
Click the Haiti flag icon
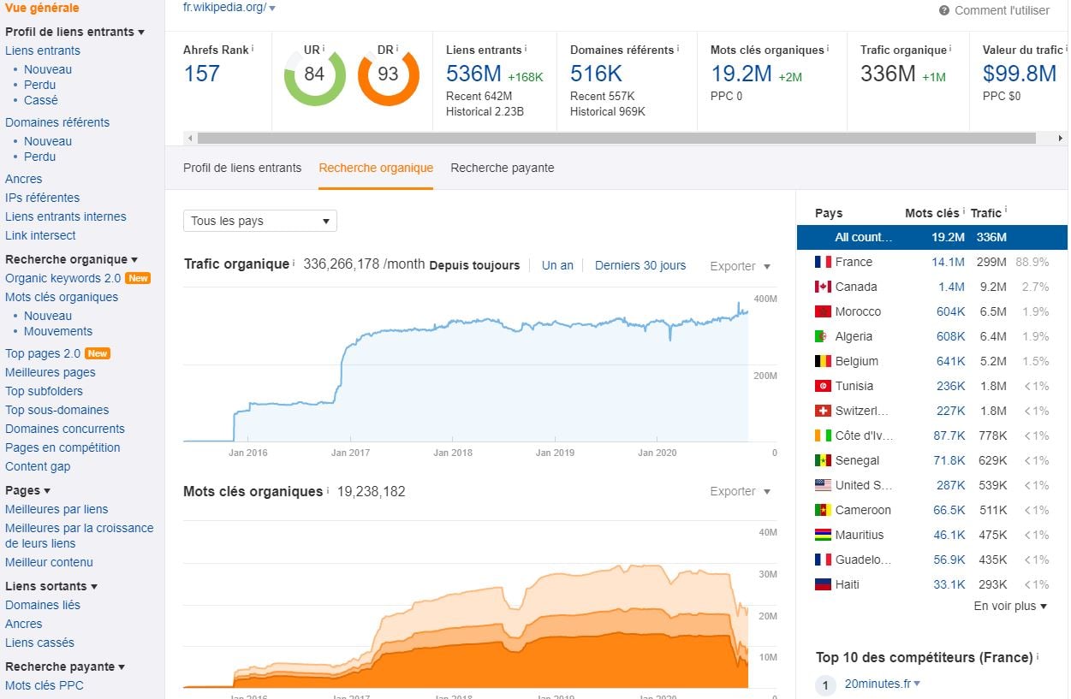click(x=823, y=584)
